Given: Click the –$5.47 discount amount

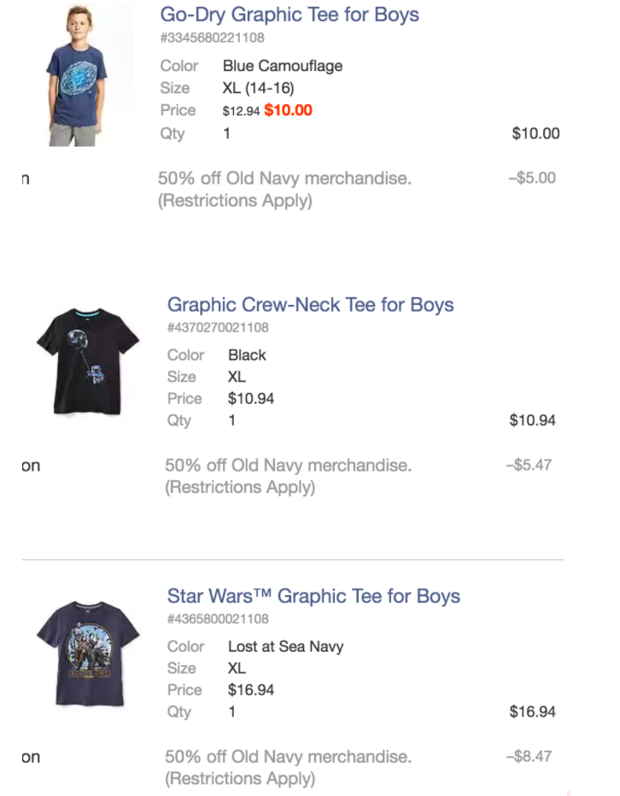Looking at the screenshot, I should pyautogui.click(x=529, y=465).
